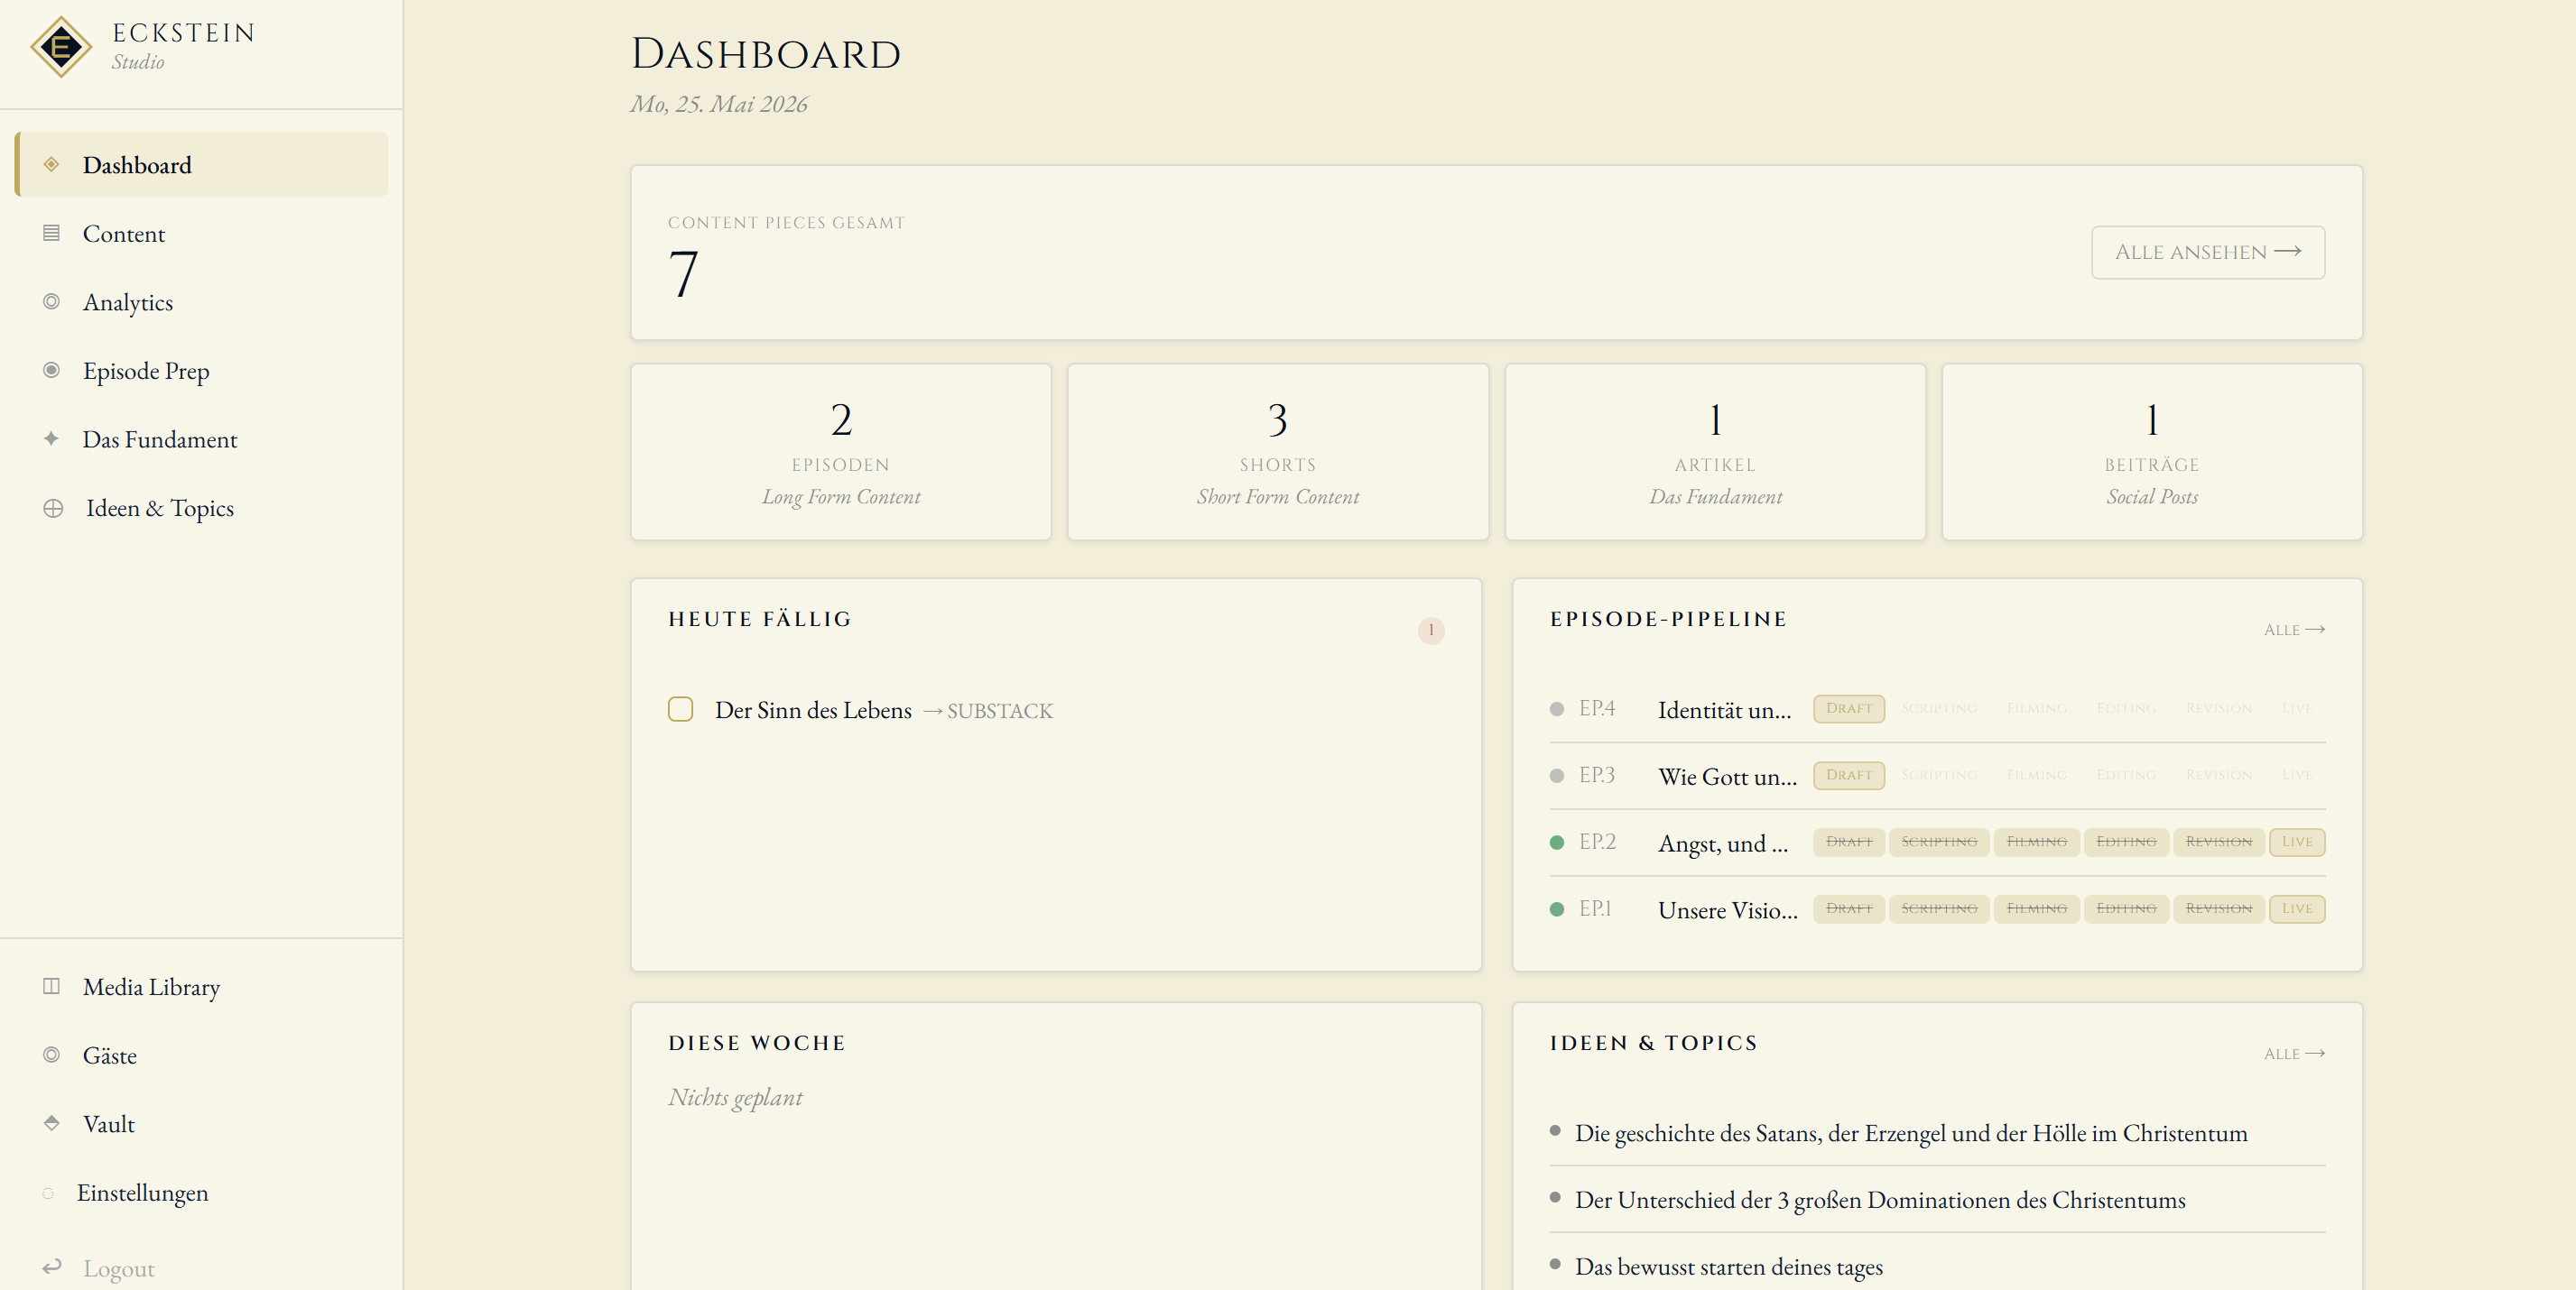This screenshot has width=2576, height=1290.
Task: Click the gray status dot of EP.3
Action: [x=1556, y=776]
